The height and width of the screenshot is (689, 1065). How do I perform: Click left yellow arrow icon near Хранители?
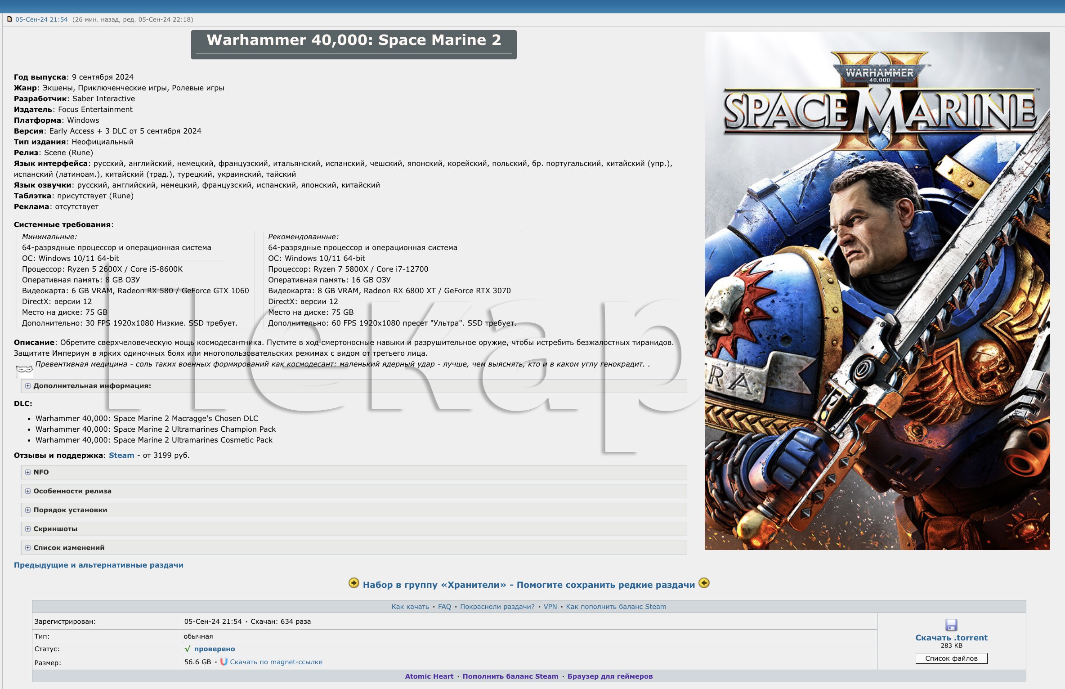[x=354, y=583]
